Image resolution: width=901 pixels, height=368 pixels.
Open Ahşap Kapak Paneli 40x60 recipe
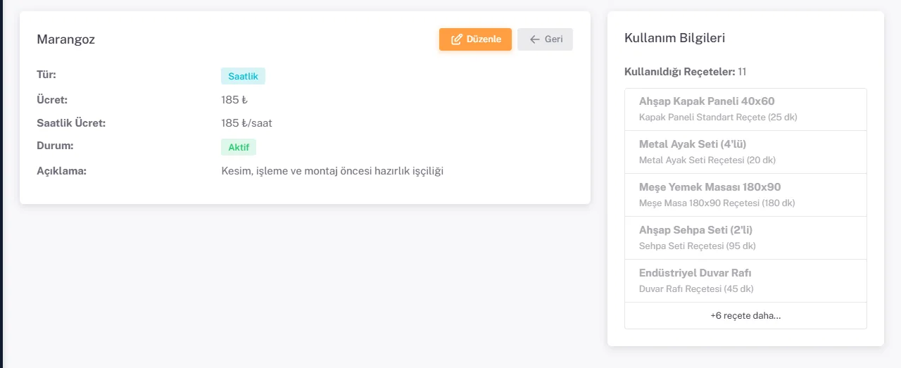(745, 109)
